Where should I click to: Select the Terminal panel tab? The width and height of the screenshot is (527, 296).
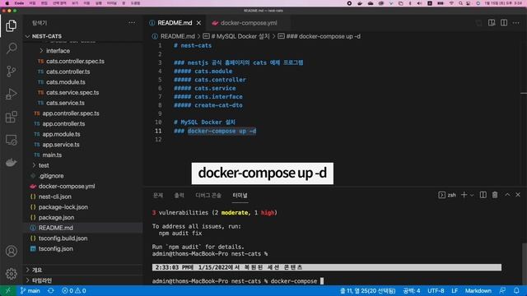click(240, 196)
